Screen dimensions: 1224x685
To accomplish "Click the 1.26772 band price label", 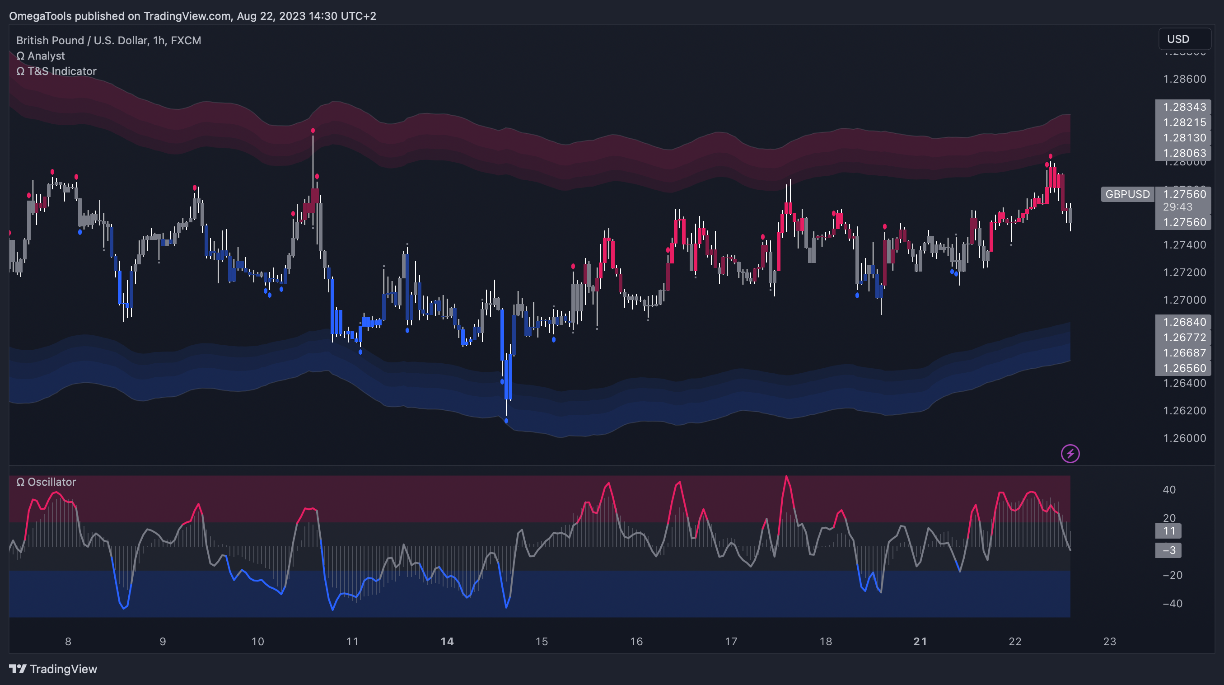I will pos(1184,337).
